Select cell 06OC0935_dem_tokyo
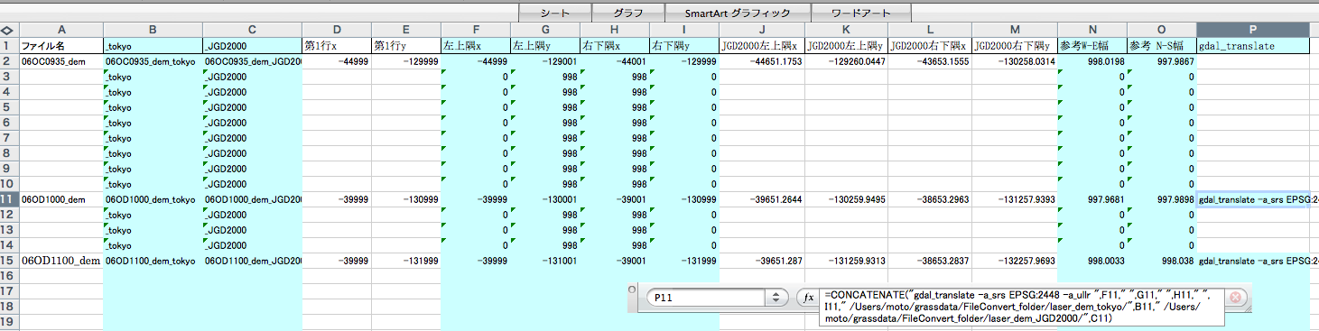 [153, 60]
